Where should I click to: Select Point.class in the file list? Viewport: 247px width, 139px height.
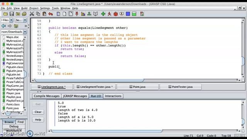pyautogui.click(x=13, y=105)
